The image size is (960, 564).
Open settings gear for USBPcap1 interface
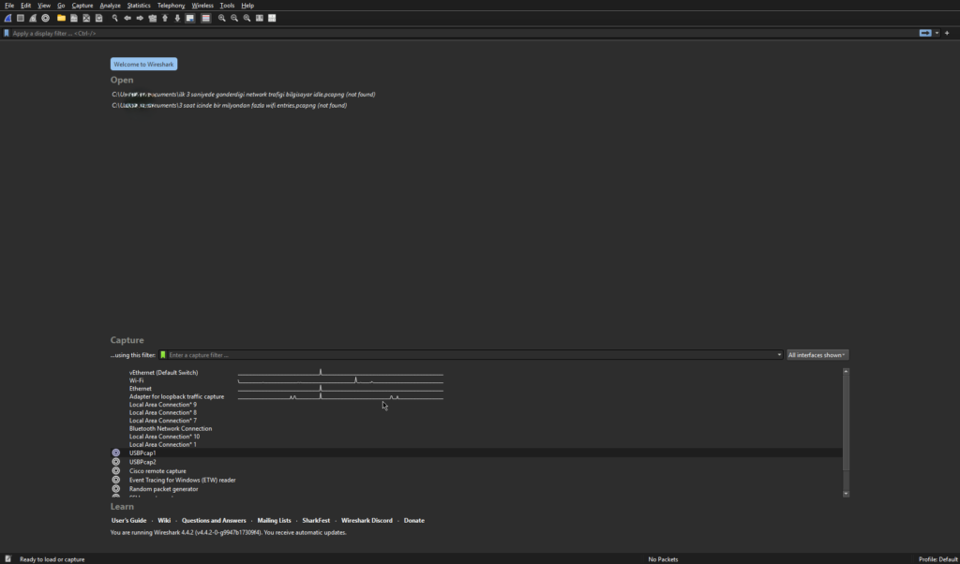116,453
